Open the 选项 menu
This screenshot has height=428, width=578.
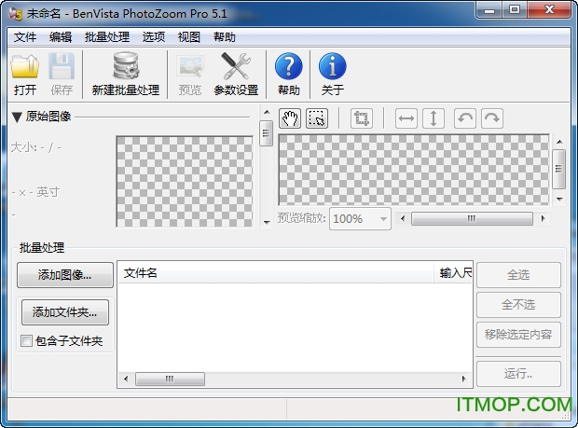[x=154, y=37]
